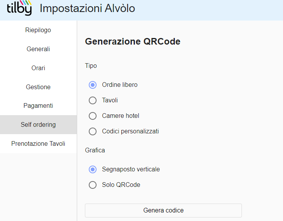This screenshot has height=221, width=283.
Task: Select Camere hotel type
Action: click(x=93, y=116)
